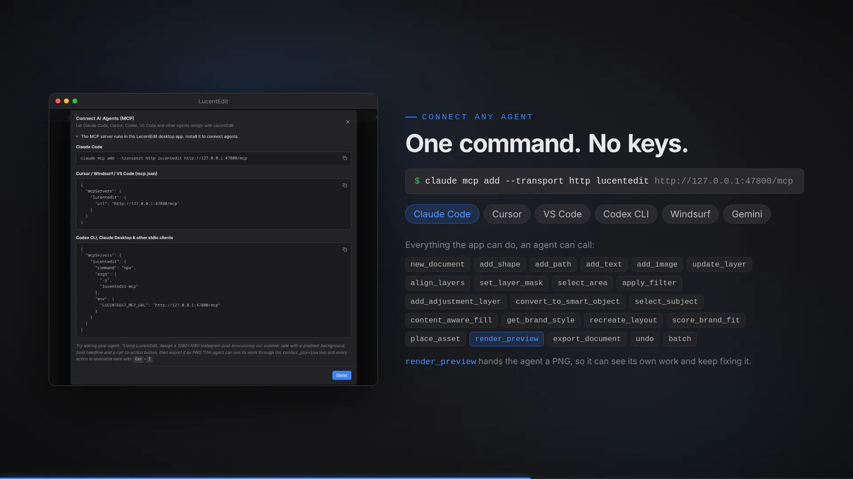Switch to the Cursor agent tab
This screenshot has width=853, height=479.
point(507,214)
